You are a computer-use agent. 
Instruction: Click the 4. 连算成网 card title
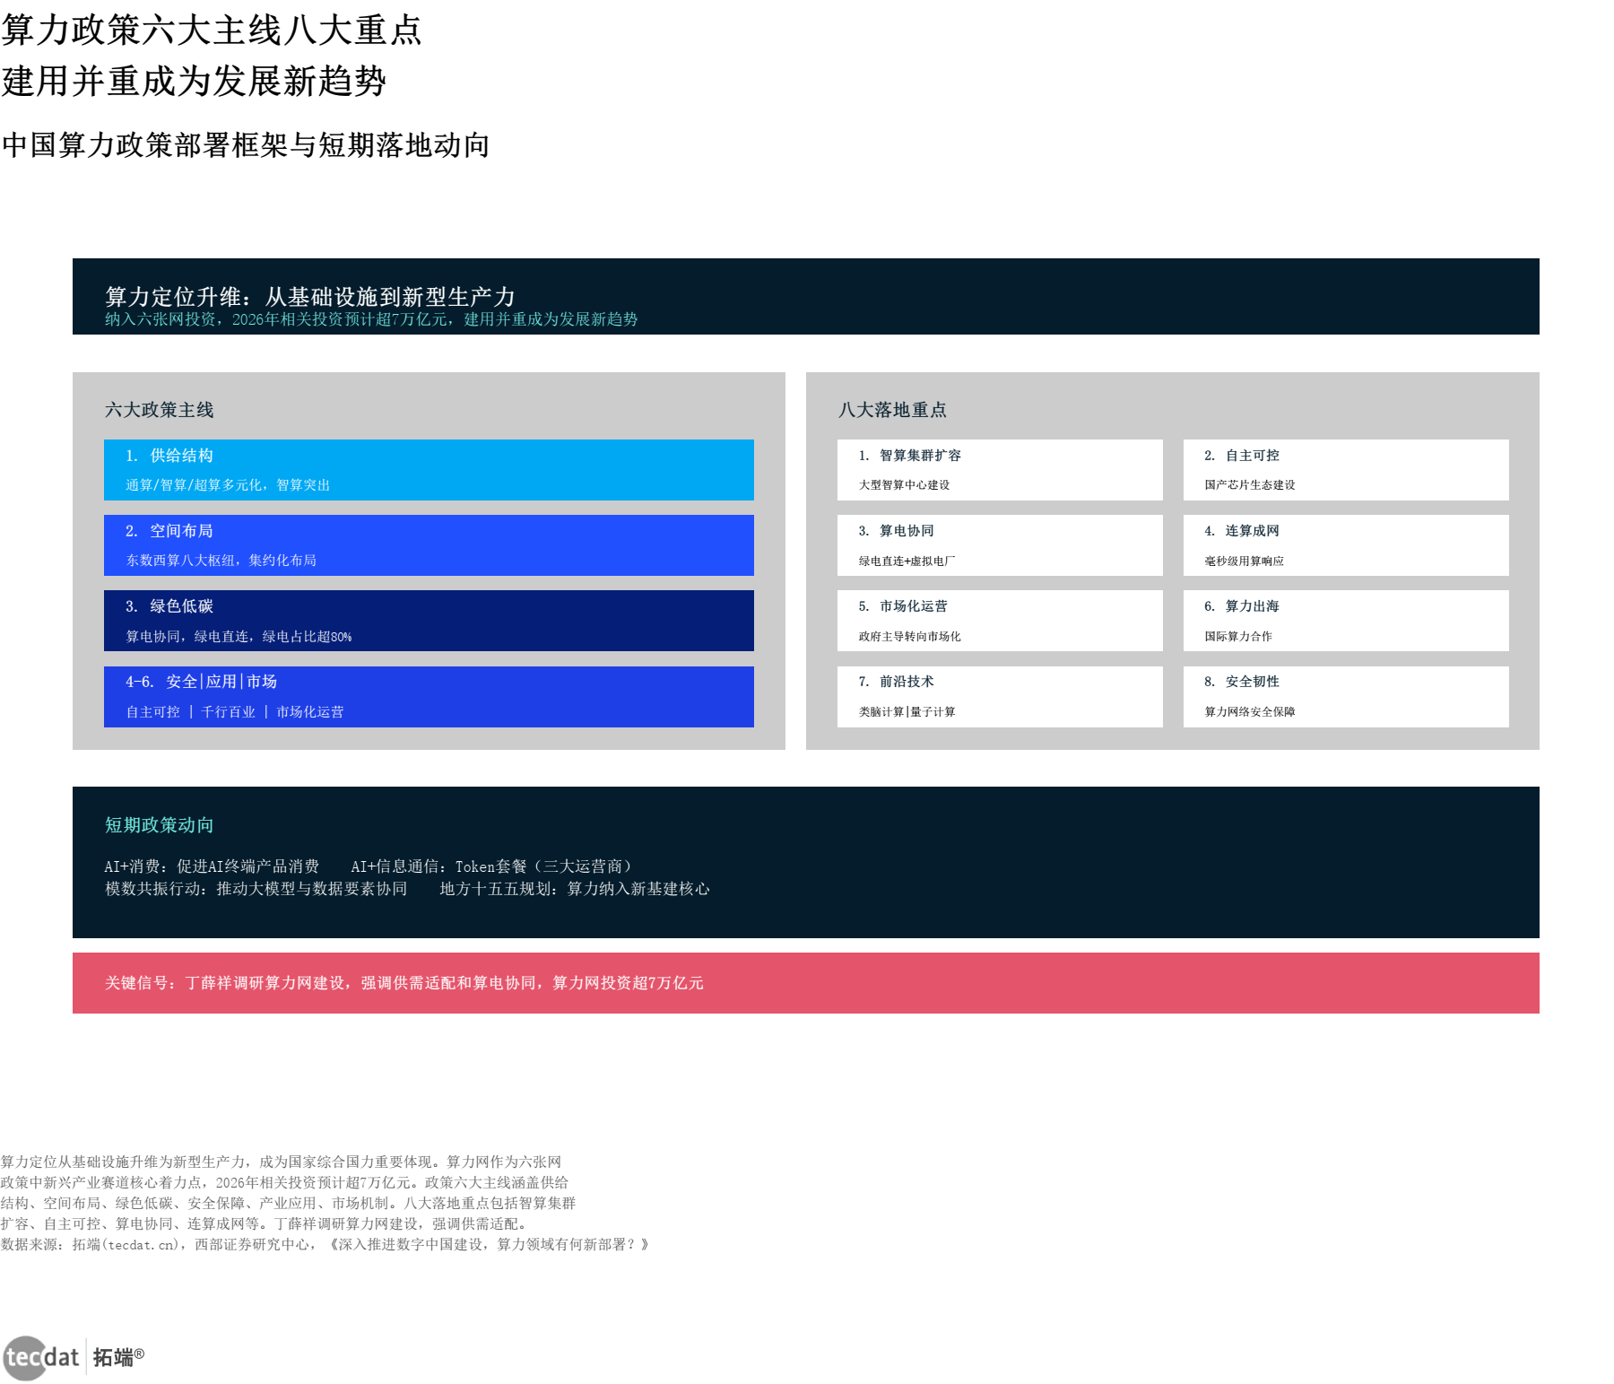(1242, 531)
